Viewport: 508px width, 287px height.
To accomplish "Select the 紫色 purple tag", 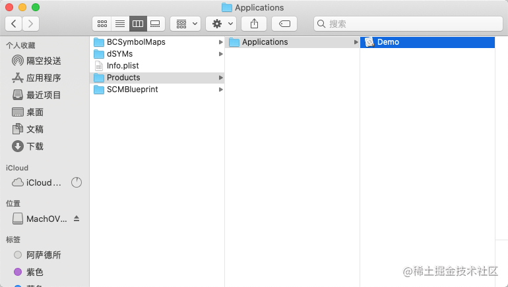I will (x=28, y=272).
